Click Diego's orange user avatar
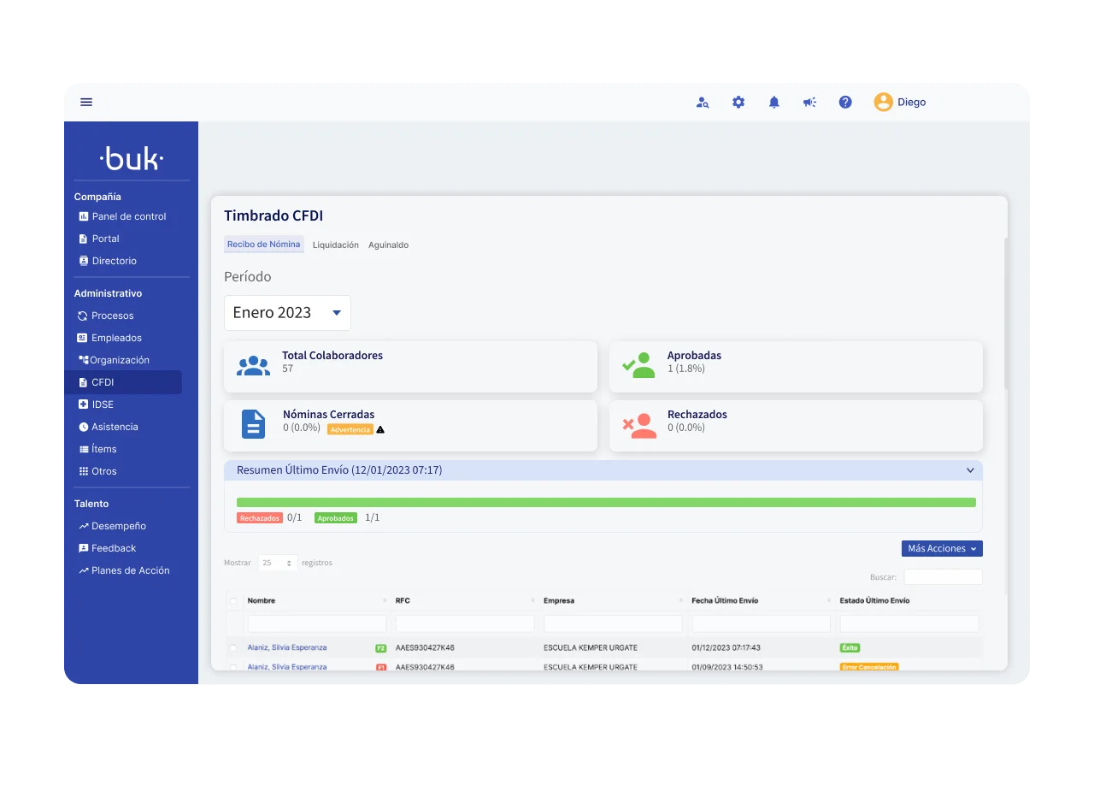Image resolution: width=1094 pixels, height=791 pixels. tap(883, 102)
